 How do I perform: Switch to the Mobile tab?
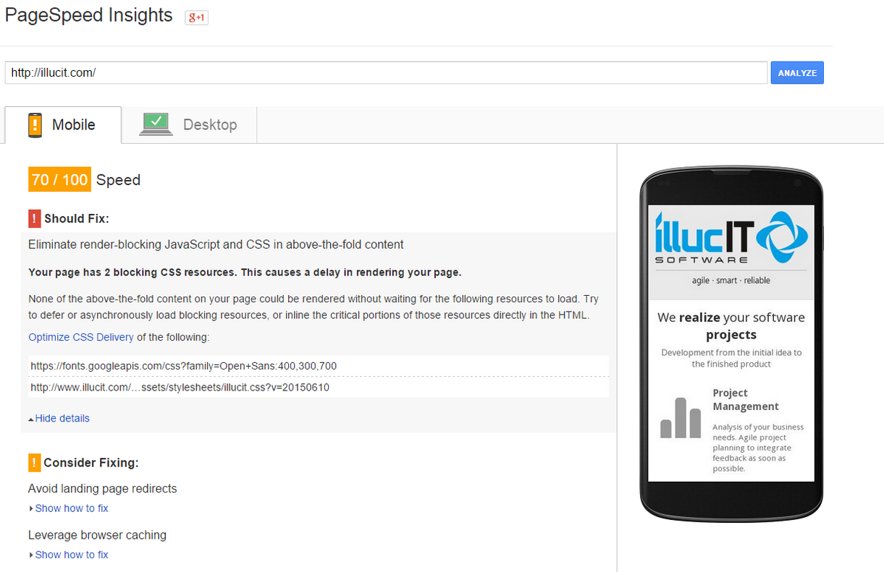63,125
